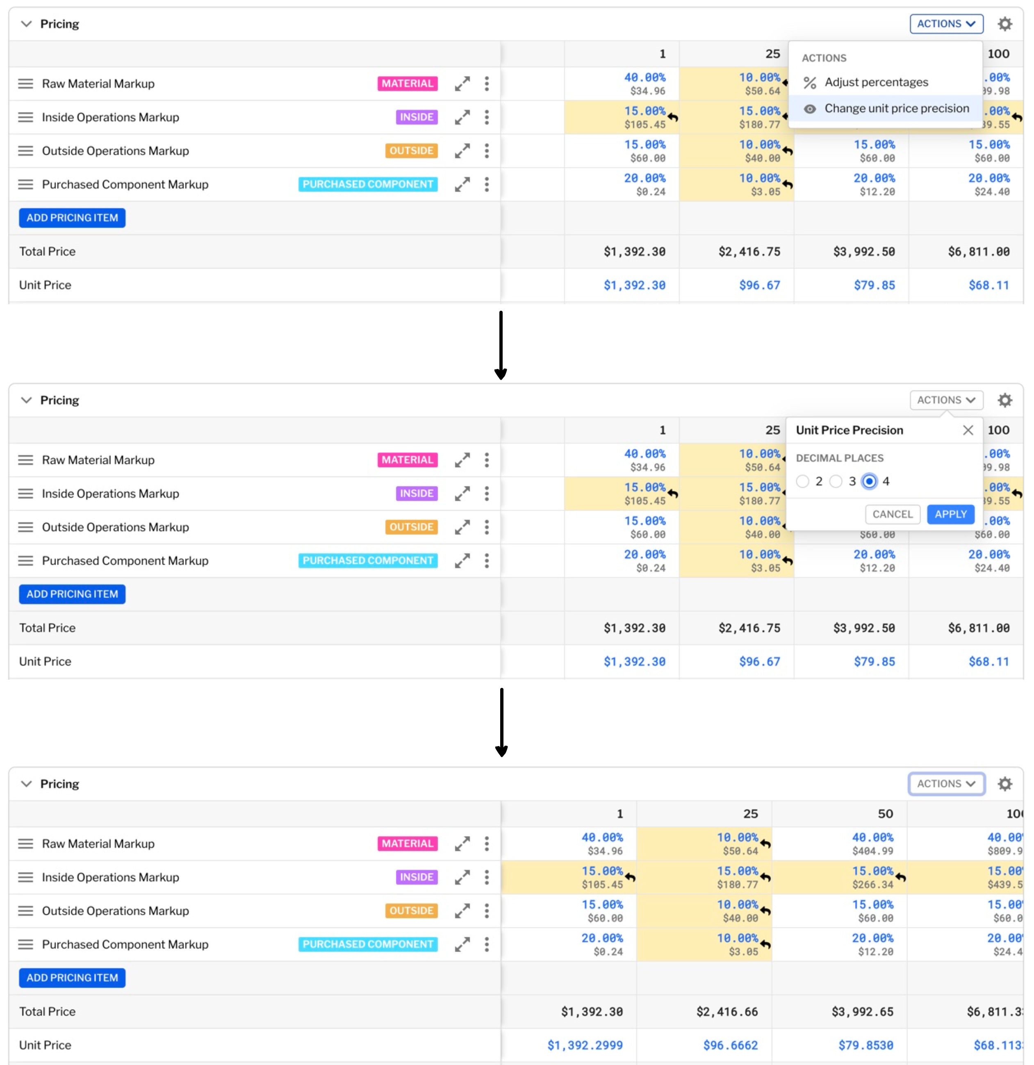Select the percent icon beside Adjust percentages
The height and width of the screenshot is (1065, 1034).
point(810,82)
